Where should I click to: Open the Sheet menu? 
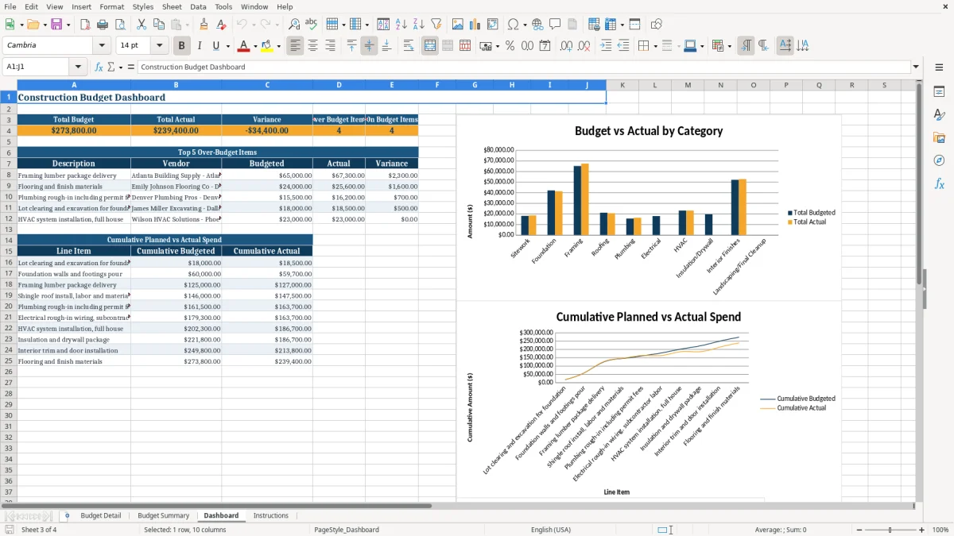(172, 6)
